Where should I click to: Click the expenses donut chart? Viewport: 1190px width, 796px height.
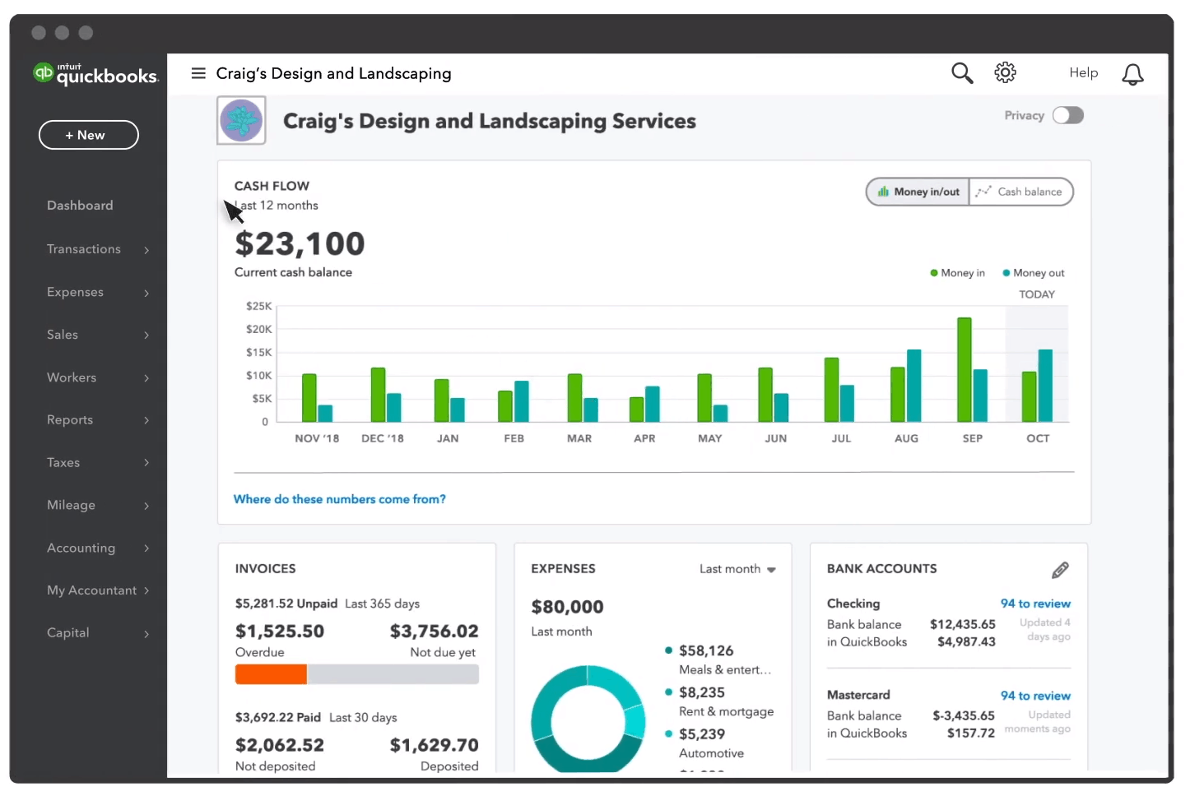click(x=588, y=720)
